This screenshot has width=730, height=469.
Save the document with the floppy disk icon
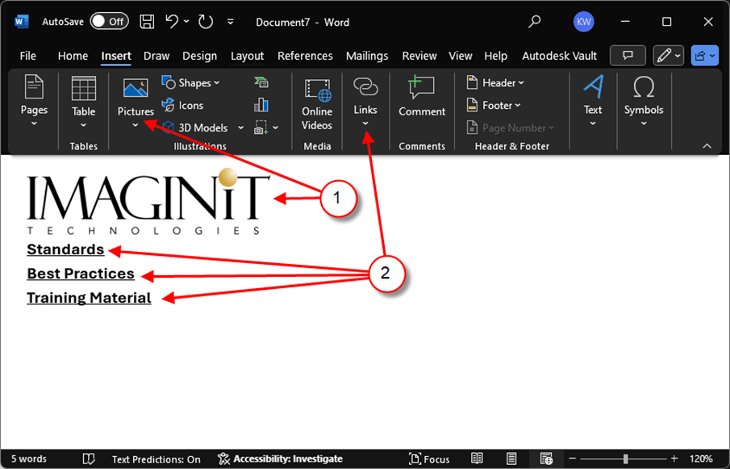pos(147,22)
